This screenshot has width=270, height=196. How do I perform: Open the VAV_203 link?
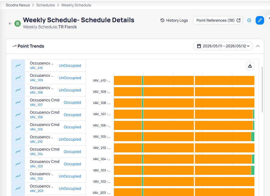[x=37, y=191]
